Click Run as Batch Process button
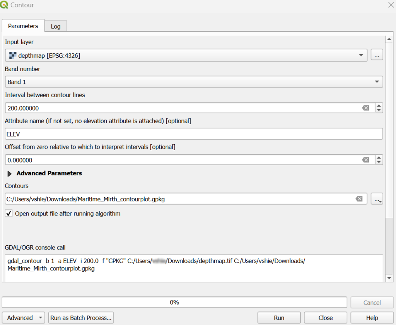The height and width of the screenshot is (325, 396). click(81, 318)
